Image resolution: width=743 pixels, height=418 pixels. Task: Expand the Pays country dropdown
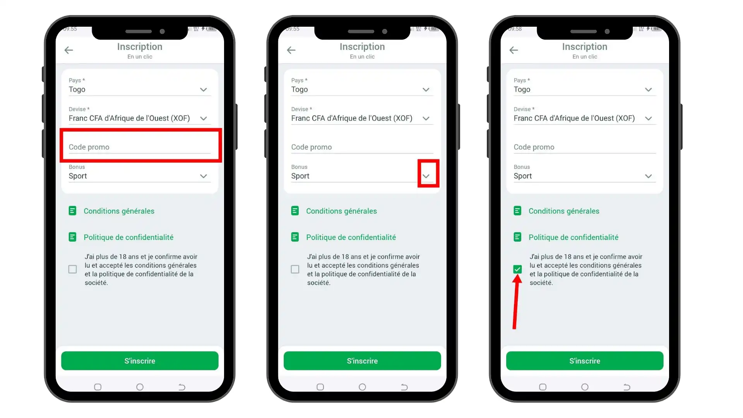point(203,89)
